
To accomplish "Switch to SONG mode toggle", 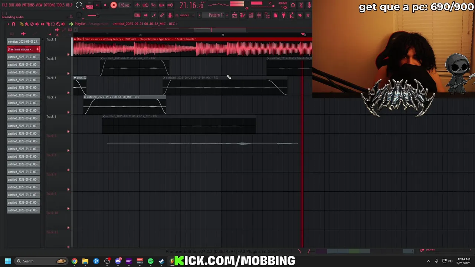I will tap(89, 7).
